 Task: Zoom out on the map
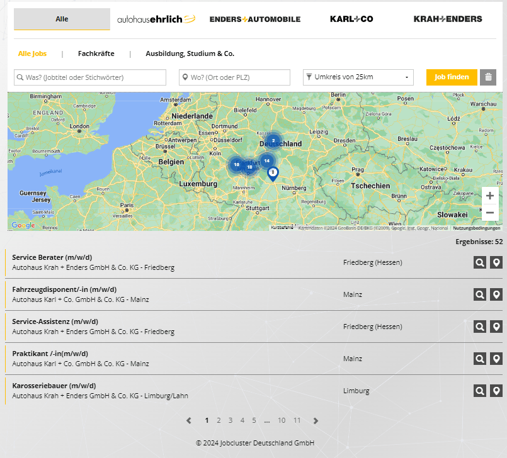click(490, 213)
